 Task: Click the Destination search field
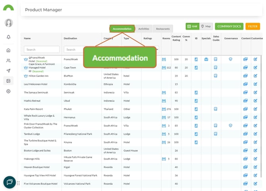[73, 50]
